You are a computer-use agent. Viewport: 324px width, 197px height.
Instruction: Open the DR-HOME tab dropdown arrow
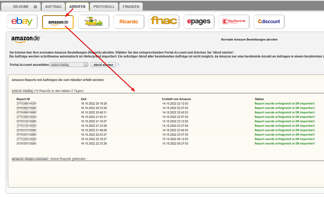coord(35,7)
